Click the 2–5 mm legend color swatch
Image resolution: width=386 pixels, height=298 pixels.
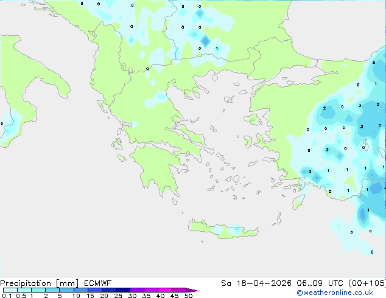click(52, 290)
